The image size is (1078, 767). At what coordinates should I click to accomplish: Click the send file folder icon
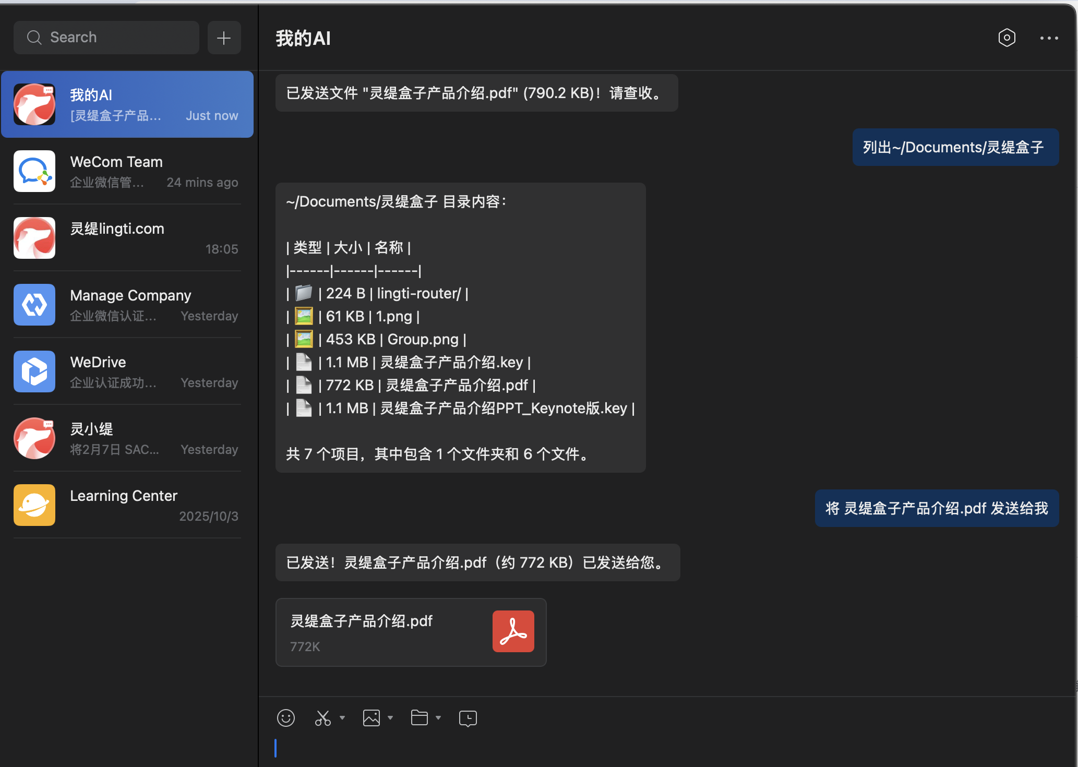(x=420, y=717)
